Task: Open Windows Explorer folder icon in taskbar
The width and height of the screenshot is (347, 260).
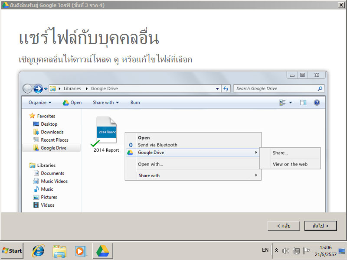Action: [59, 251]
